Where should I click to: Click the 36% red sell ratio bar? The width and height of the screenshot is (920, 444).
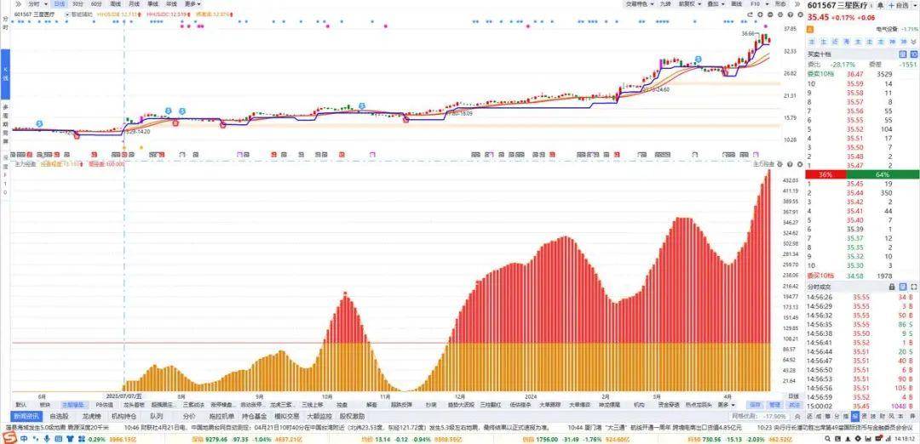click(826, 174)
